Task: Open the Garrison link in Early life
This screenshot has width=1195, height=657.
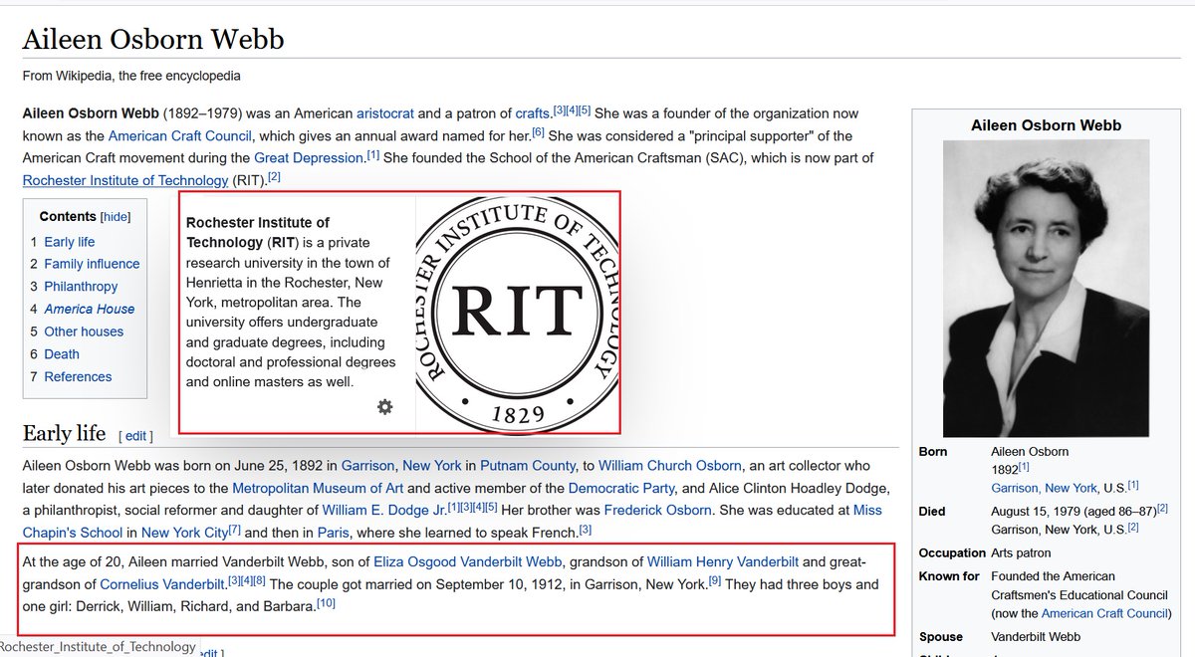Action: point(367,466)
